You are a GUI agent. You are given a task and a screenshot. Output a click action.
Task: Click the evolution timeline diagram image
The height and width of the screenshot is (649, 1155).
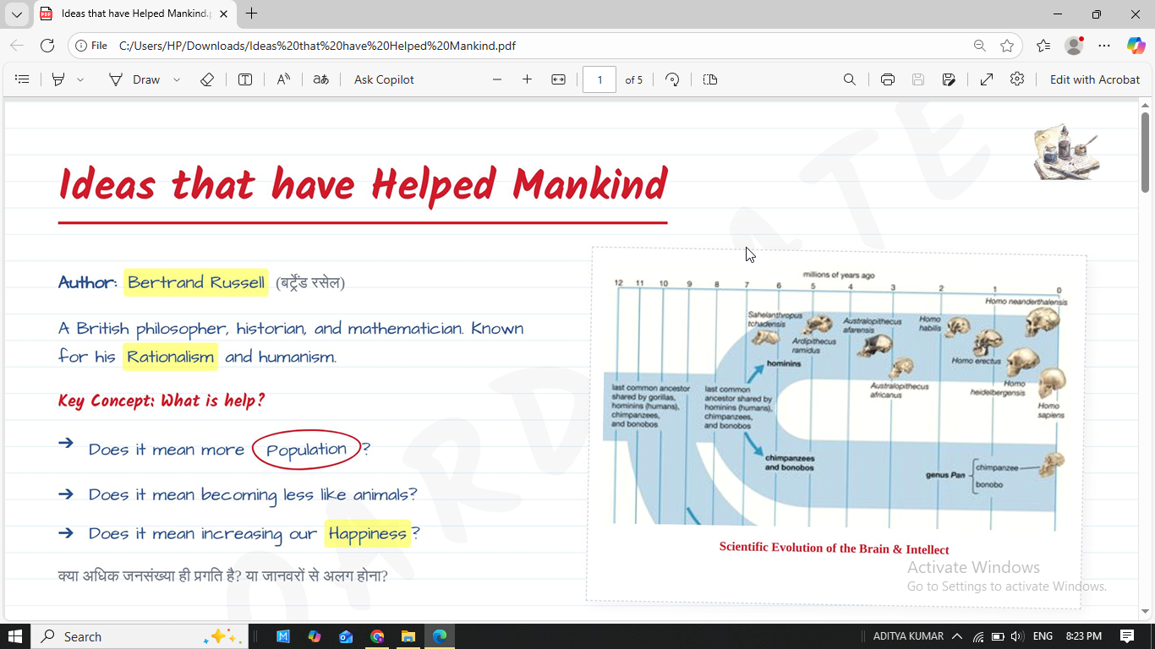pyautogui.click(x=835, y=399)
